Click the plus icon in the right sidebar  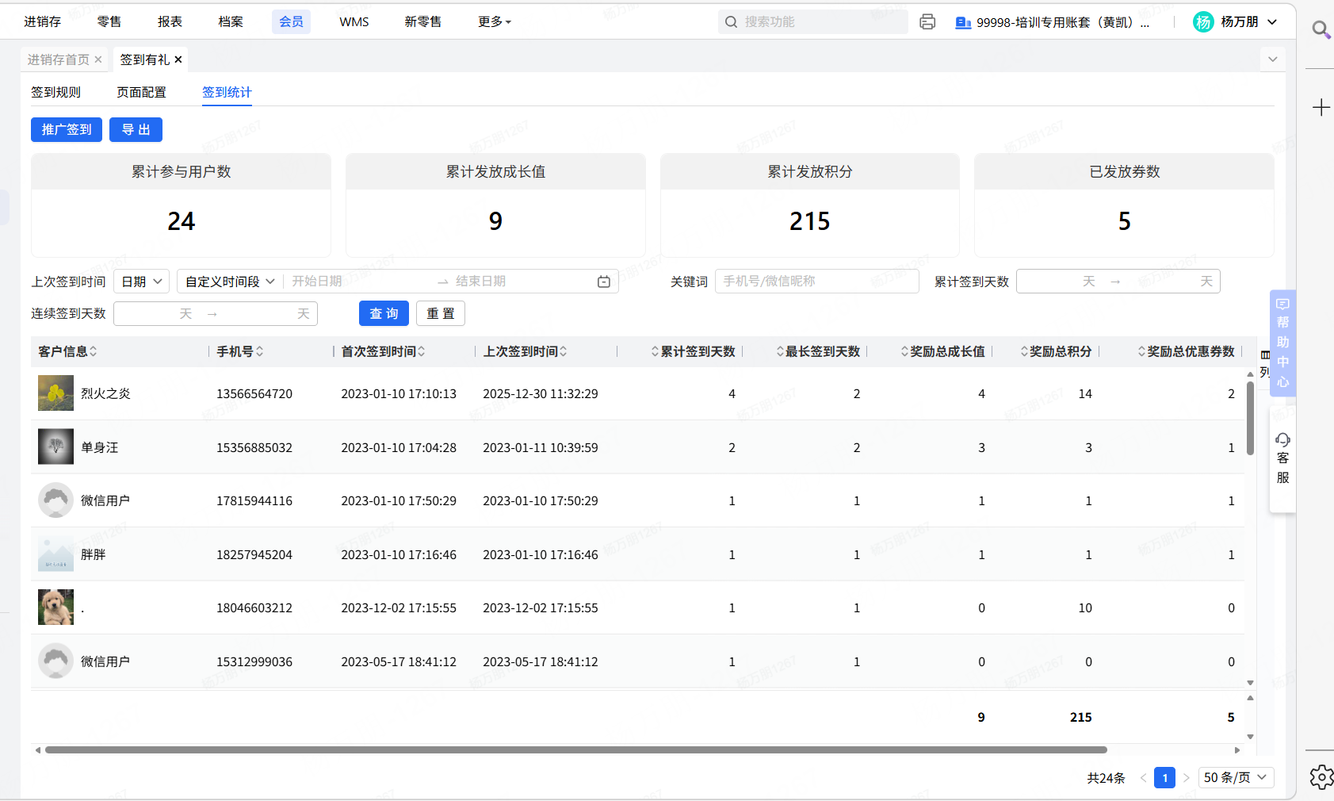click(x=1321, y=108)
